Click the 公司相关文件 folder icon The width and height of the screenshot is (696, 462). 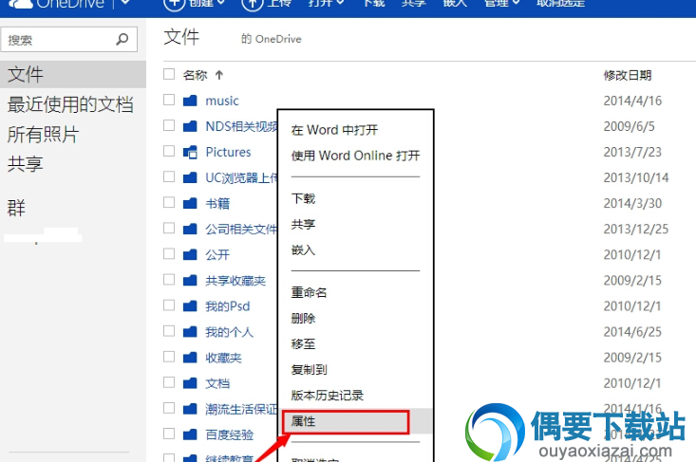tap(190, 230)
